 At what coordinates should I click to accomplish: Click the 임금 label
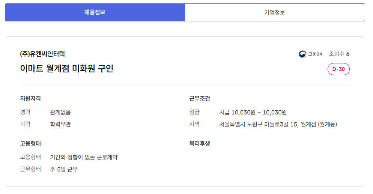(x=195, y=112)
